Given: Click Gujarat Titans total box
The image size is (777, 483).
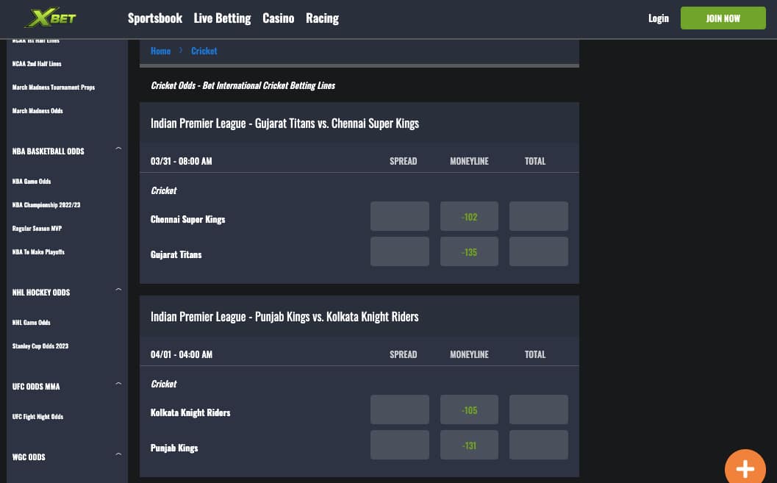Looking at the screenshot, I should click(539, 251).
